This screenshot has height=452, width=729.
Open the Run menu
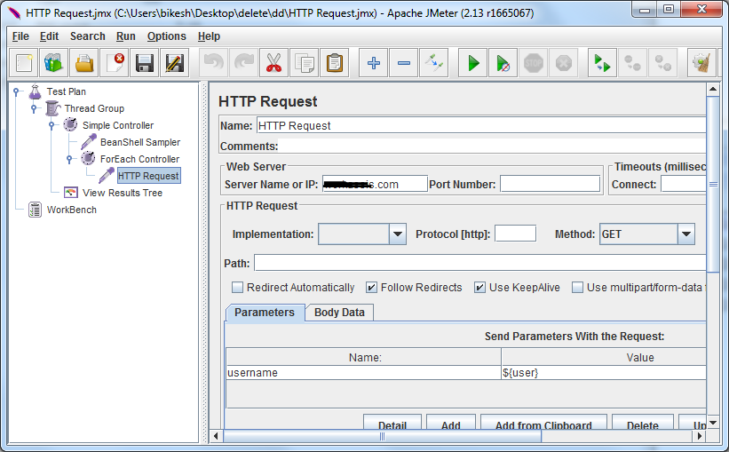125,36
